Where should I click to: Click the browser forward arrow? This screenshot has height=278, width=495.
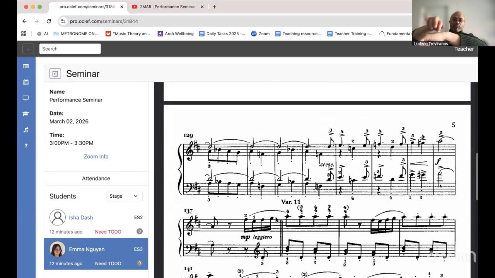click(x=36, y=21)
